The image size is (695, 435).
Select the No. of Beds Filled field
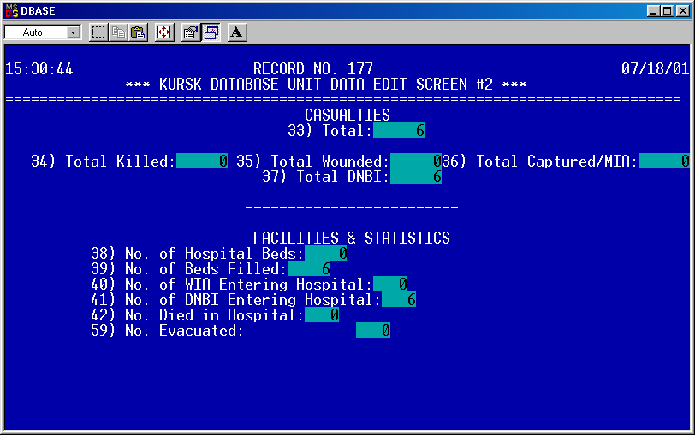309,269
